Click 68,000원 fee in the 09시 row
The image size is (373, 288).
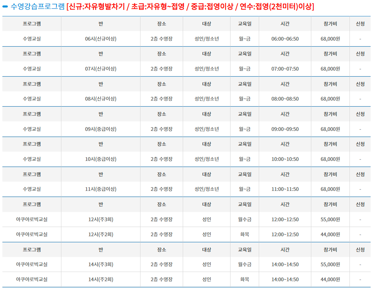coord(330,129)
